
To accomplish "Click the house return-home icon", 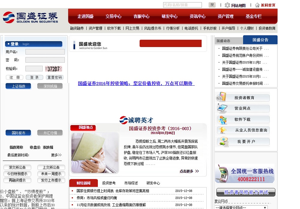I will 257,5.
